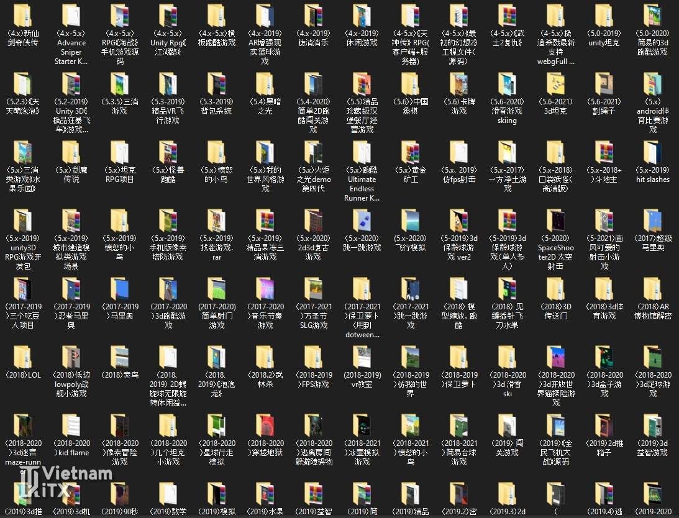Select the 3d滑雪 ski folder

(507, 358)
